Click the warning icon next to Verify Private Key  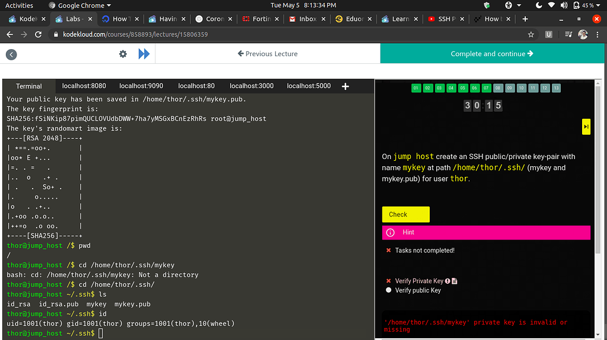tap(448, 281)
